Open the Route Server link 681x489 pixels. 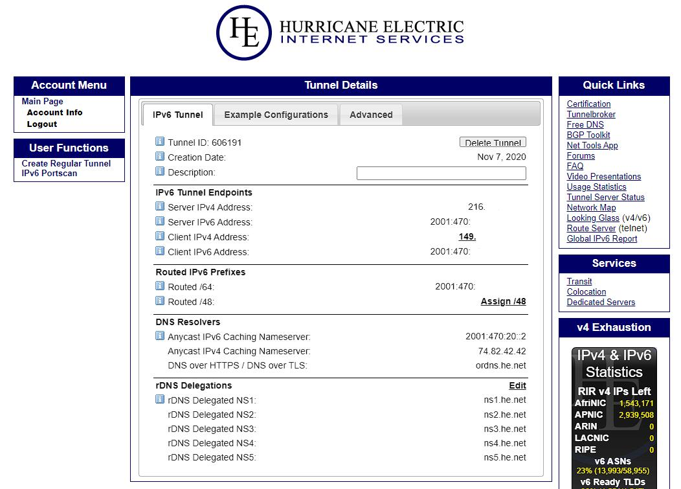(591, 228)
